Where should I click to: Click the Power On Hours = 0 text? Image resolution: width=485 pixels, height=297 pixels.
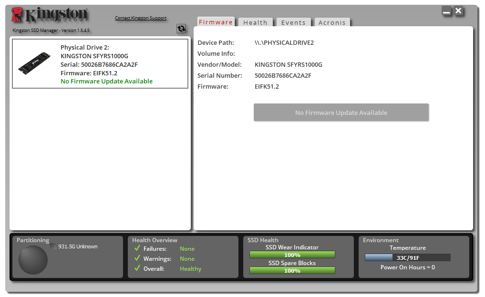(x=408, y=267)
